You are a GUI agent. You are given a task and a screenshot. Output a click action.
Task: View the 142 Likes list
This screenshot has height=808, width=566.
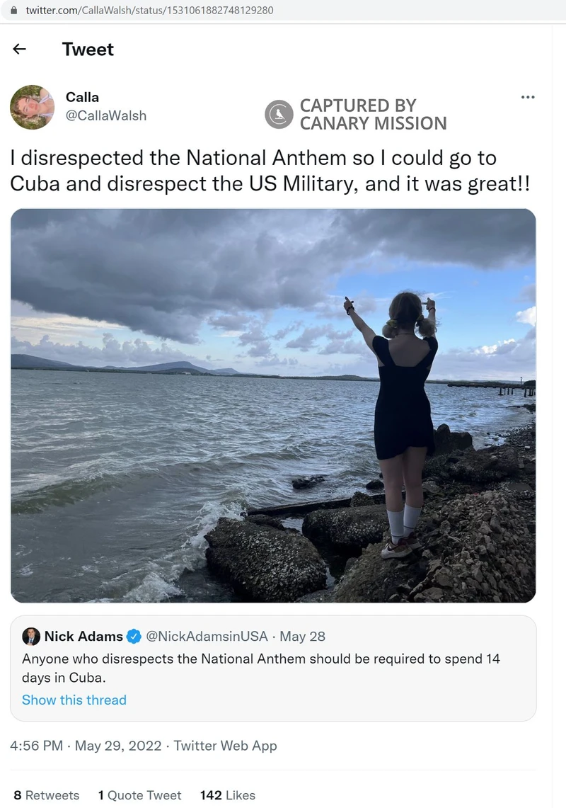[x=227, y=795]
